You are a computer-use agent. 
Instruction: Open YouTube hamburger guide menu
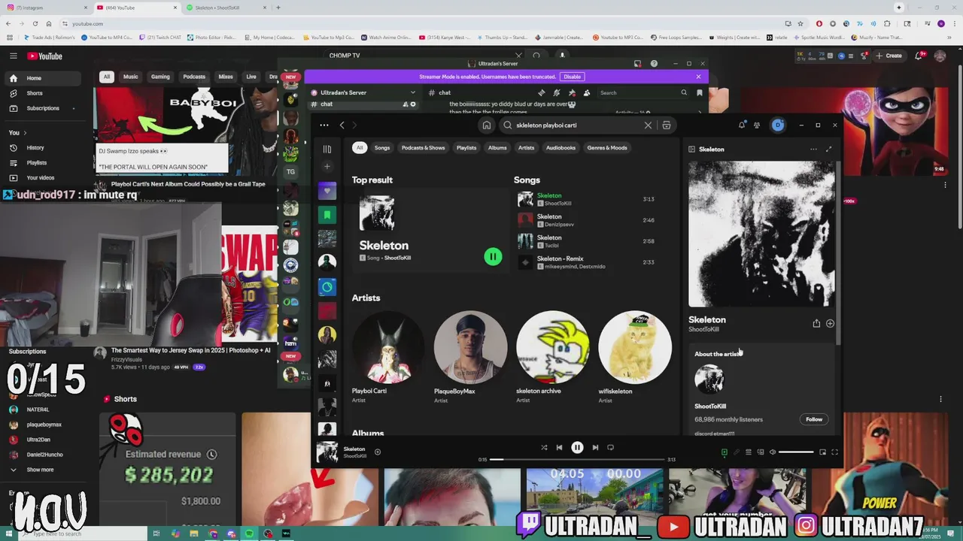click(14, 56)
